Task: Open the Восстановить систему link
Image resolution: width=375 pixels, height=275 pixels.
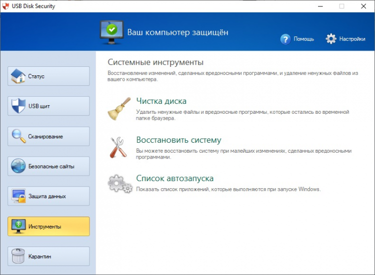Action: pos(178,140)
